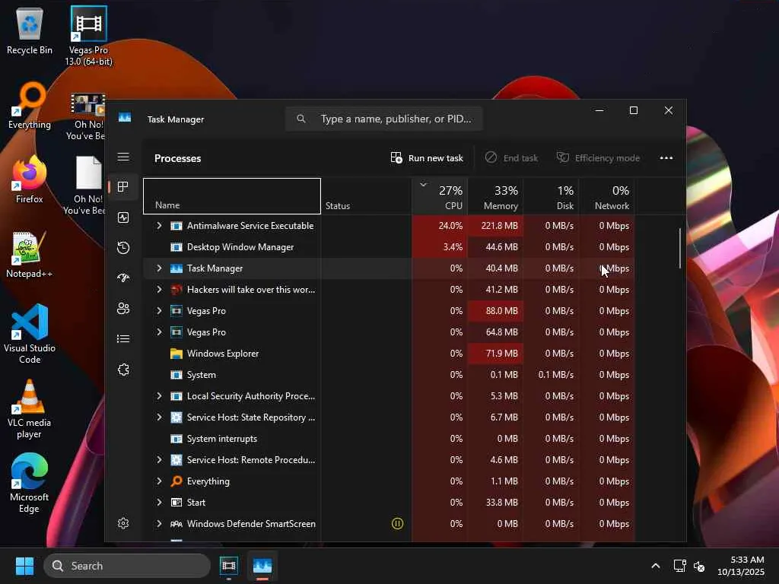The height and width of the screenshot is (584, 779).
Task: Select the Processes page icon in sidebar
Action: coord(123,187)
